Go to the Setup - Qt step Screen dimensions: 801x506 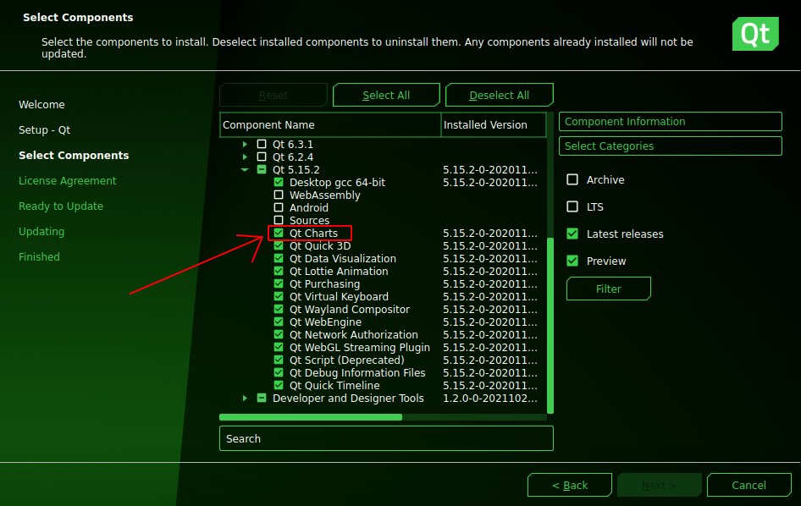pos(44,129)
